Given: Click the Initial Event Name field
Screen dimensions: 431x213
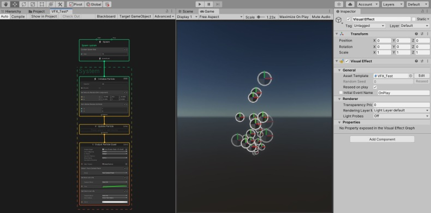Looking at the screenshot, I should click(403, 93).
